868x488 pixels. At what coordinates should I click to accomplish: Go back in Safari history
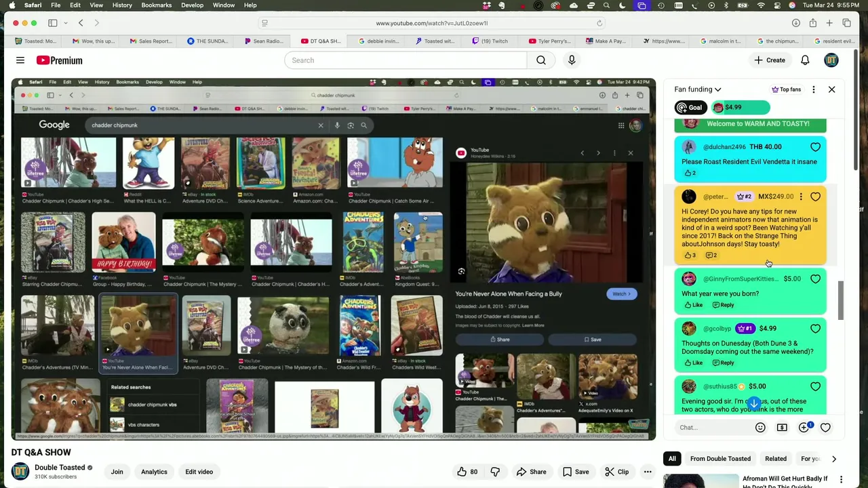click(x=81, y=23)
